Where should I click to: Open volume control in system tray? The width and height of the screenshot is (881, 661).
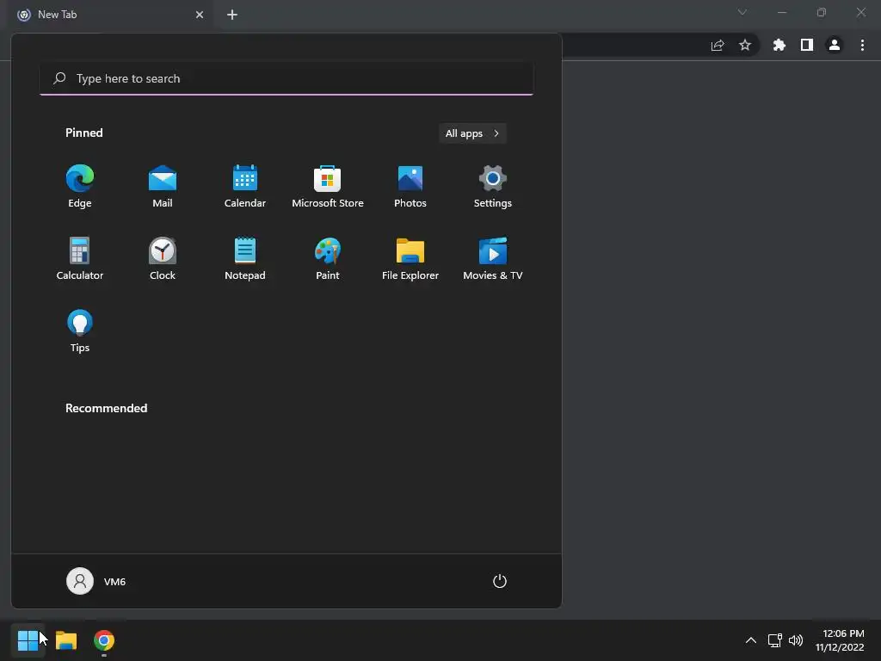[x=796, y=640]
